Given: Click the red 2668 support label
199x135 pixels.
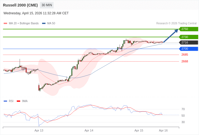Looking at the screenshot, I should (185, 61).
